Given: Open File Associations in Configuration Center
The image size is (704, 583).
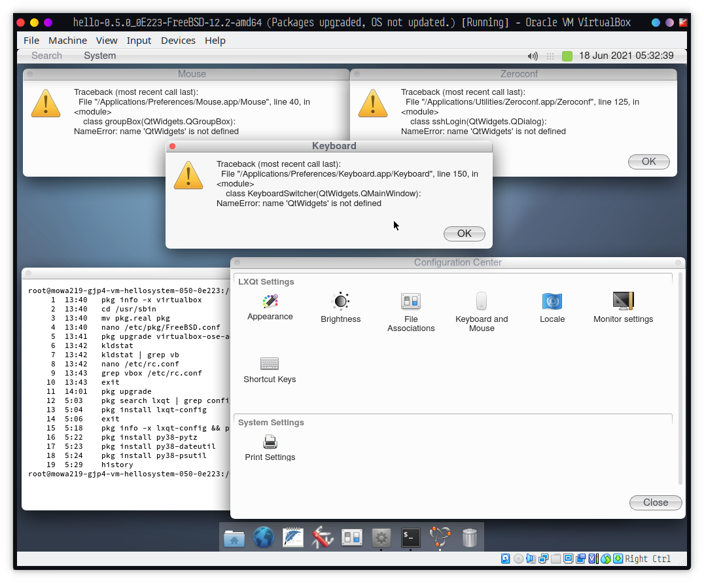Looking at the screenshot, I should [x=411, y=302].
